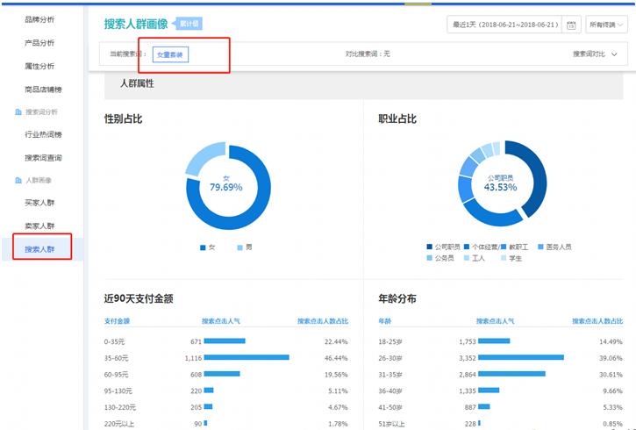This screenshot has height=430, width=636.
Task: Click the 搜索词分析 section icon in sidebar
Action: (x=18, y=112)
